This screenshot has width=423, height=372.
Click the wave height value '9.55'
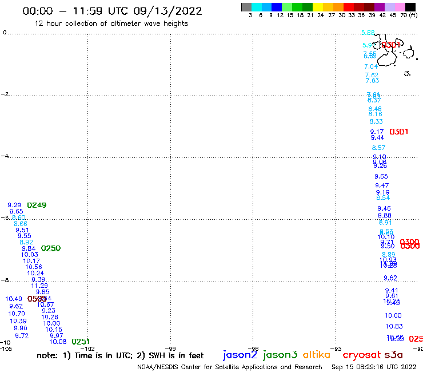tap(24, 236)
